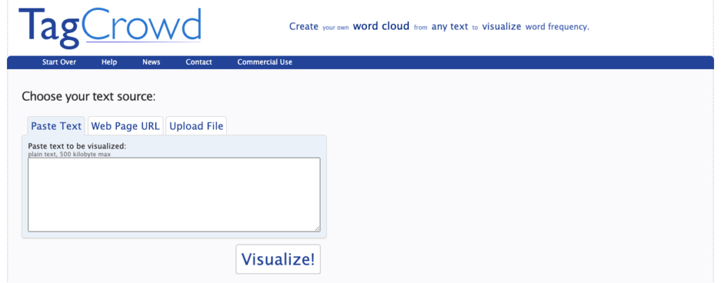Click the text area resize handle
The image size is (721, 283).
click(x=317, y=228)
